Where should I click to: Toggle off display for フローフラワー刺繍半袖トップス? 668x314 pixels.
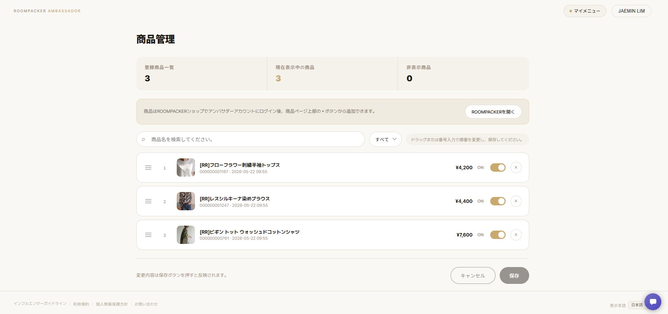pyautogui.click(x=498, y=168)
